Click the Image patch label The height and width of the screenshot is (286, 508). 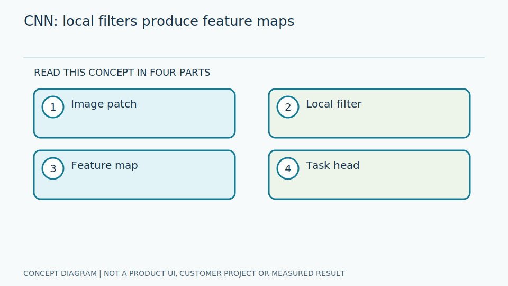104,104
